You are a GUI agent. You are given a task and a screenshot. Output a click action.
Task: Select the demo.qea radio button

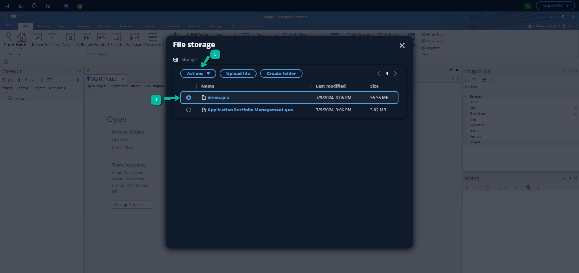point(189,98)
